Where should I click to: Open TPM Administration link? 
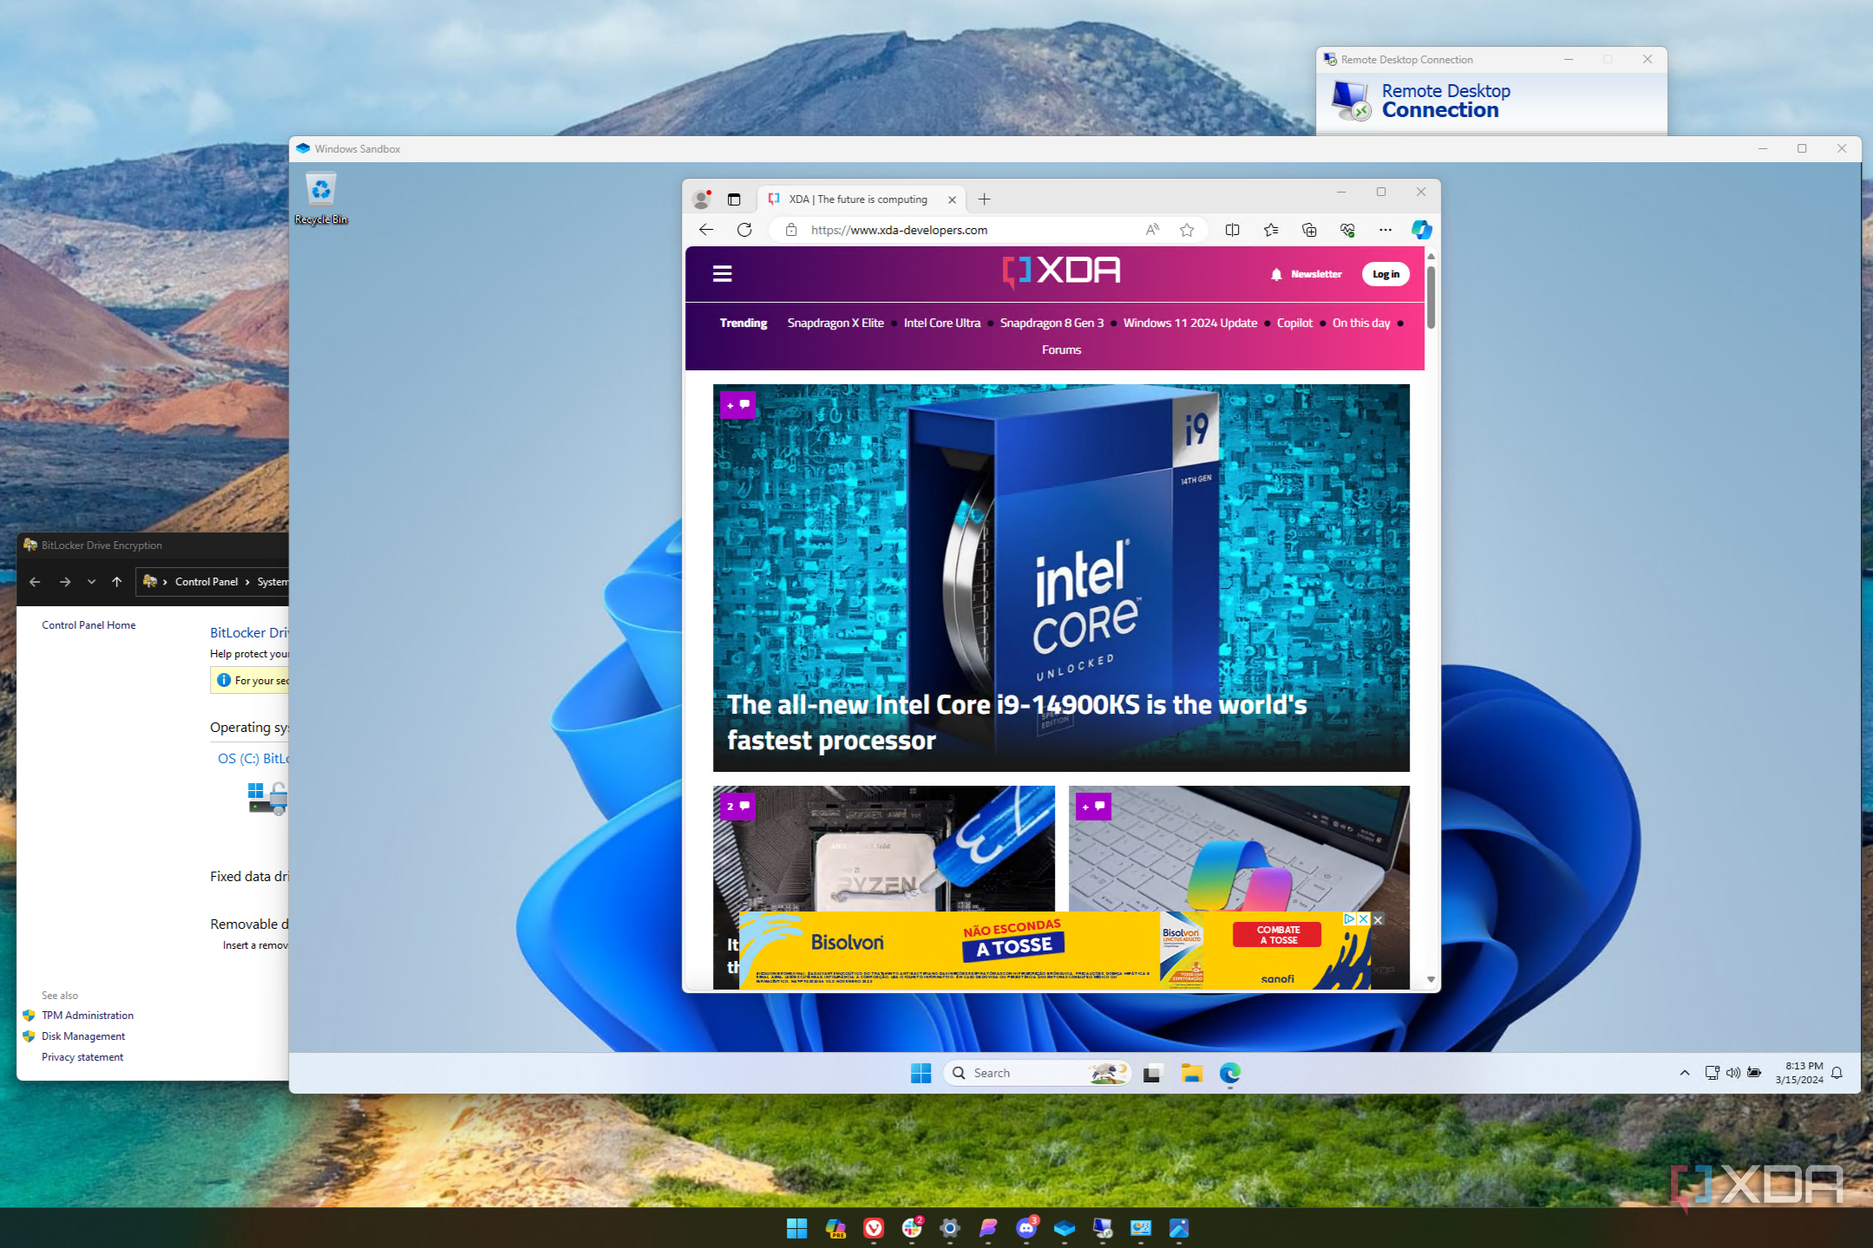87,1015
